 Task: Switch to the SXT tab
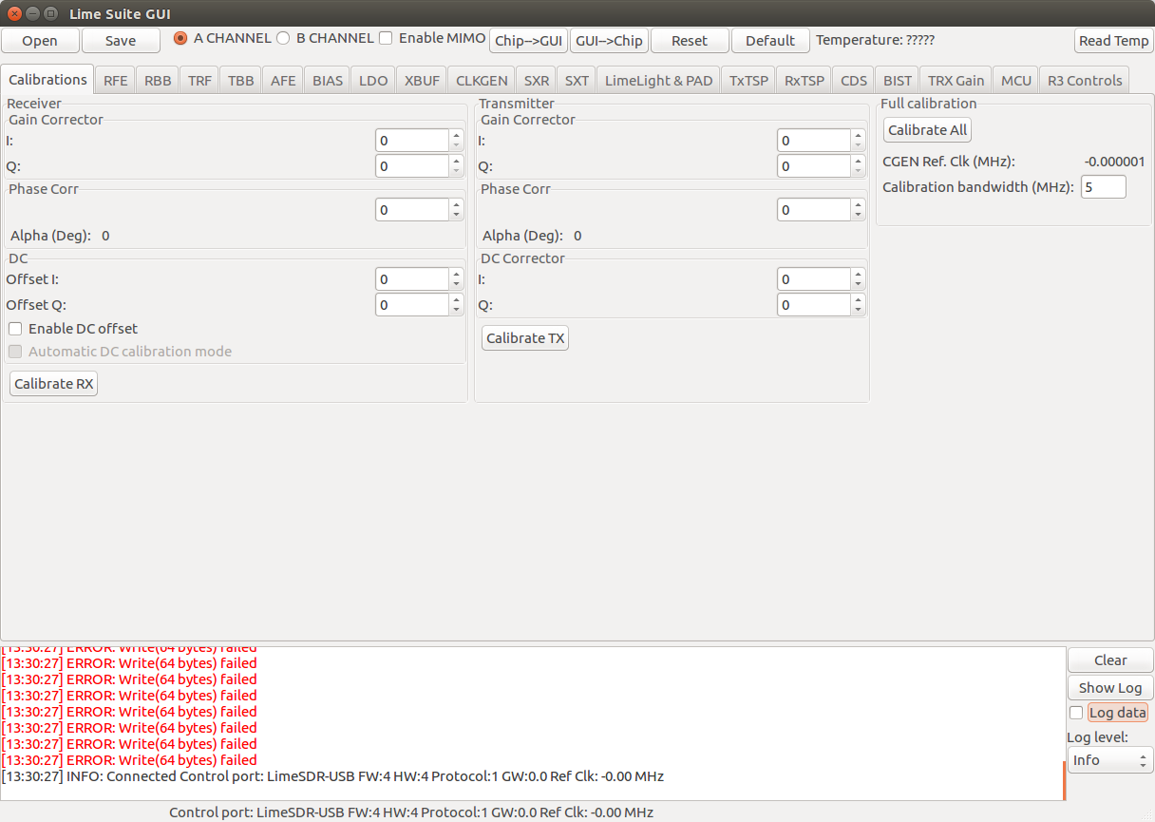(x=577, y=81)
